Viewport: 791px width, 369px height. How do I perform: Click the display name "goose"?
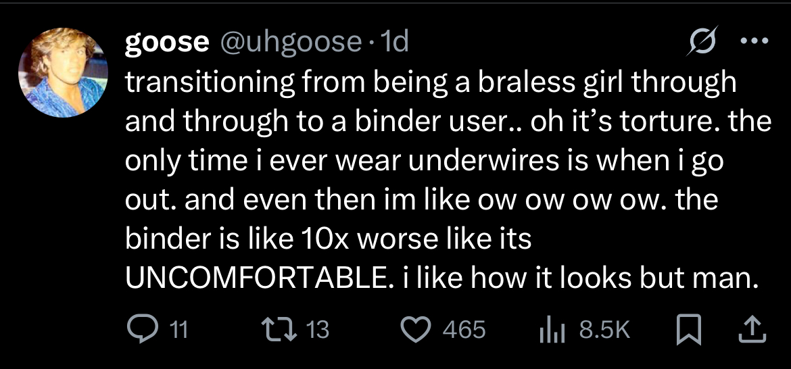coord(167,43)
